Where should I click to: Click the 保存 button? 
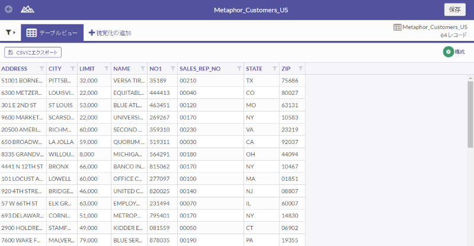[x=454, y=9]
